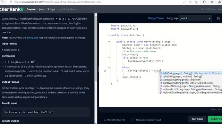Click the Run Code button
The height and width of the screenshot is (124, 222).
point(197,119)
